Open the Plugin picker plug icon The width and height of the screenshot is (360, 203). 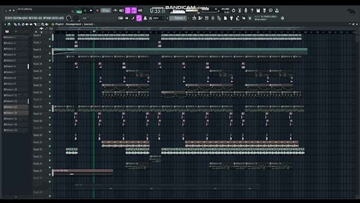coord(231,18)
